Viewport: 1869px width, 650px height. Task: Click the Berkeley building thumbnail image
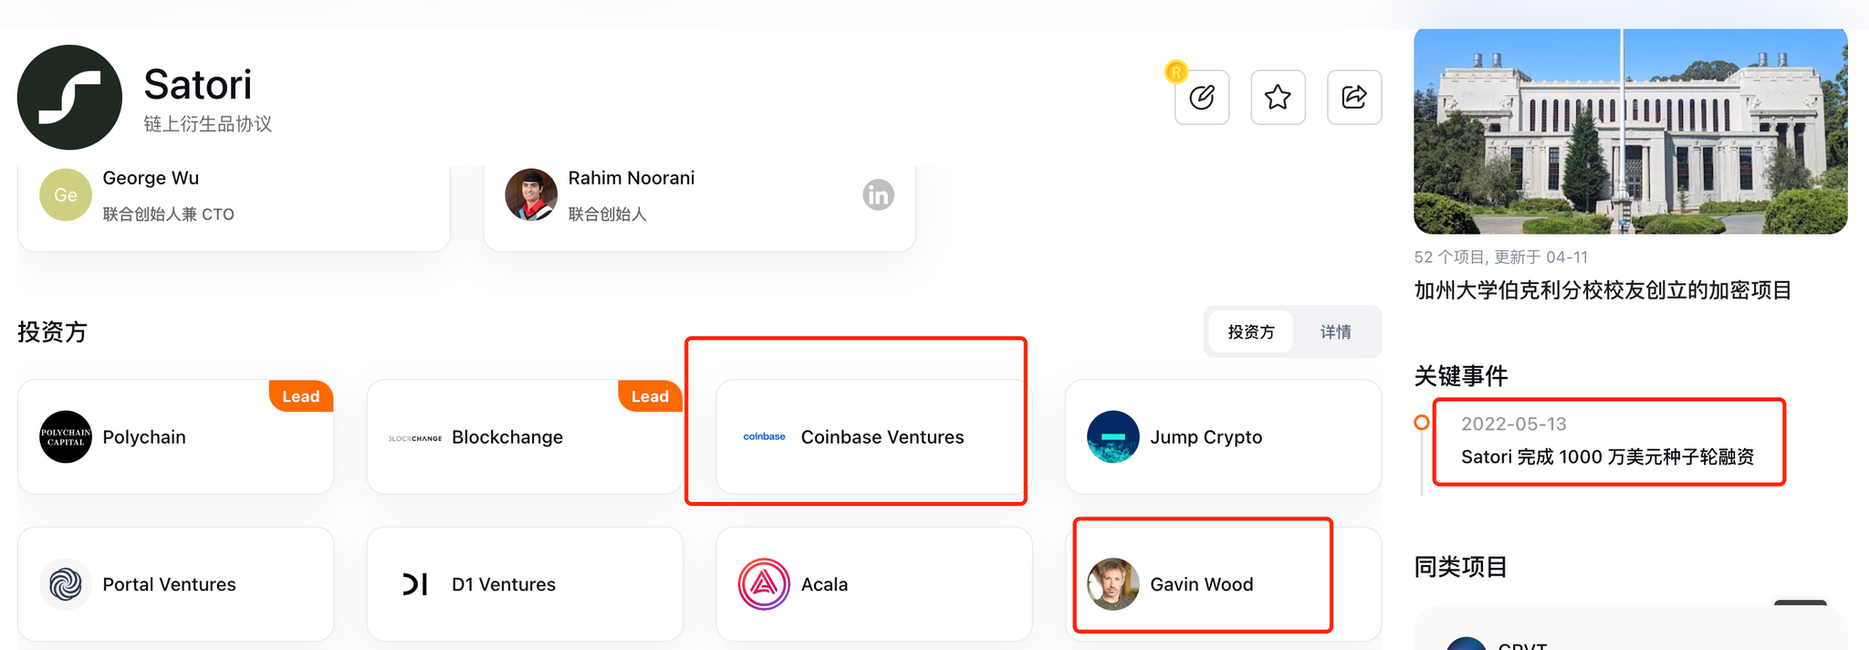[1630, 131]
